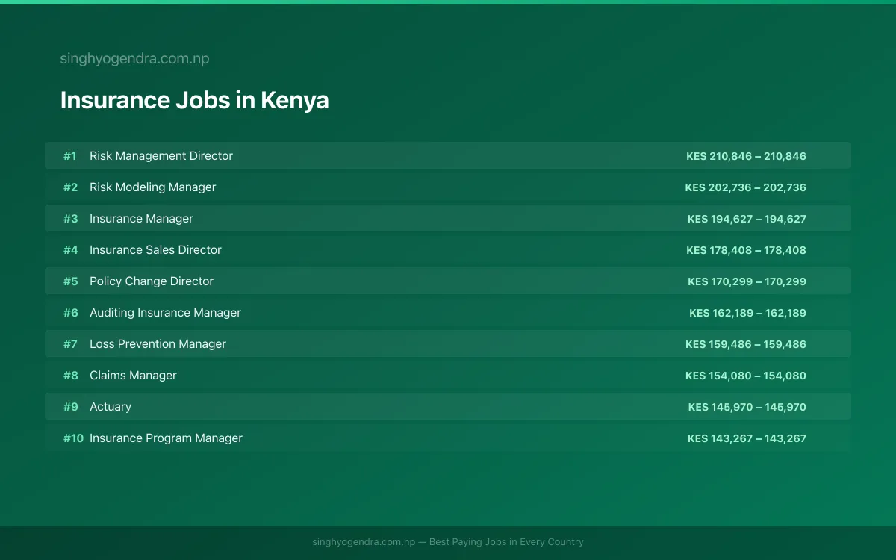Click the rank label '#9'

pyautogui.click(x=70, y=407)
